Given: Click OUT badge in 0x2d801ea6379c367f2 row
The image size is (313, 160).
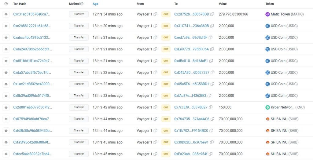Looking at the screenshot, I should click(166, 107).
